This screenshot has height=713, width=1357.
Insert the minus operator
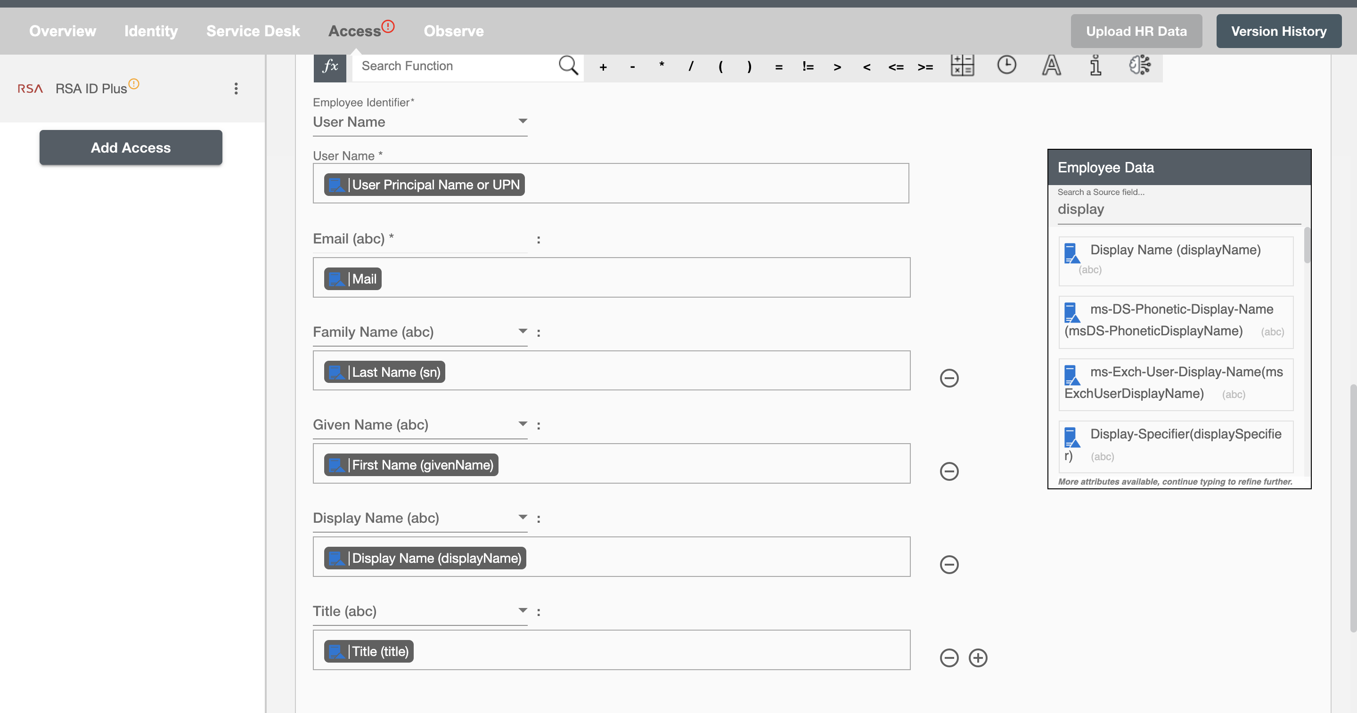click(x=632, y=67)
